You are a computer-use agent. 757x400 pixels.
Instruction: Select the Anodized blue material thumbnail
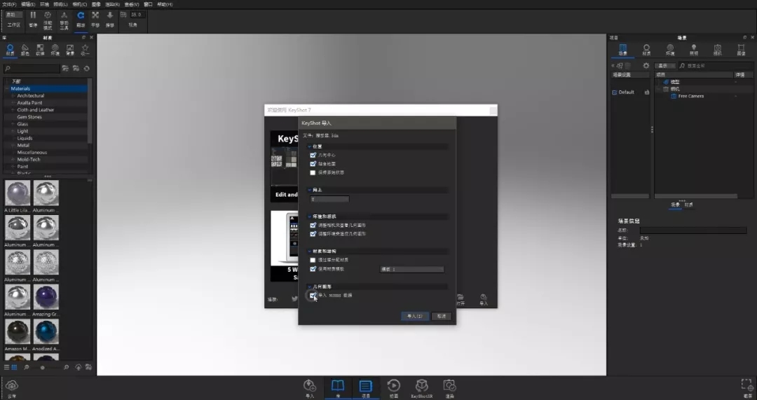[46, 331]
